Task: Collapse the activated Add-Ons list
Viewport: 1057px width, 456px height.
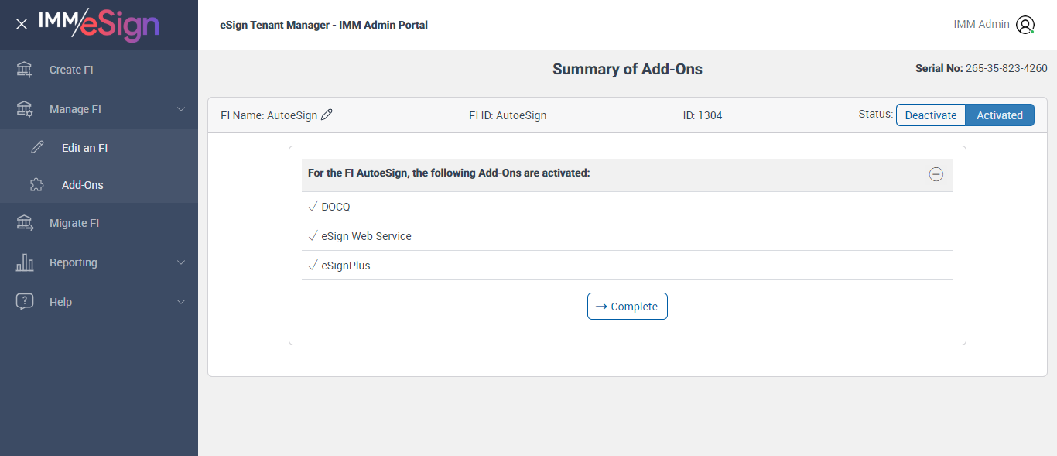Action: (x=936, y=174)
